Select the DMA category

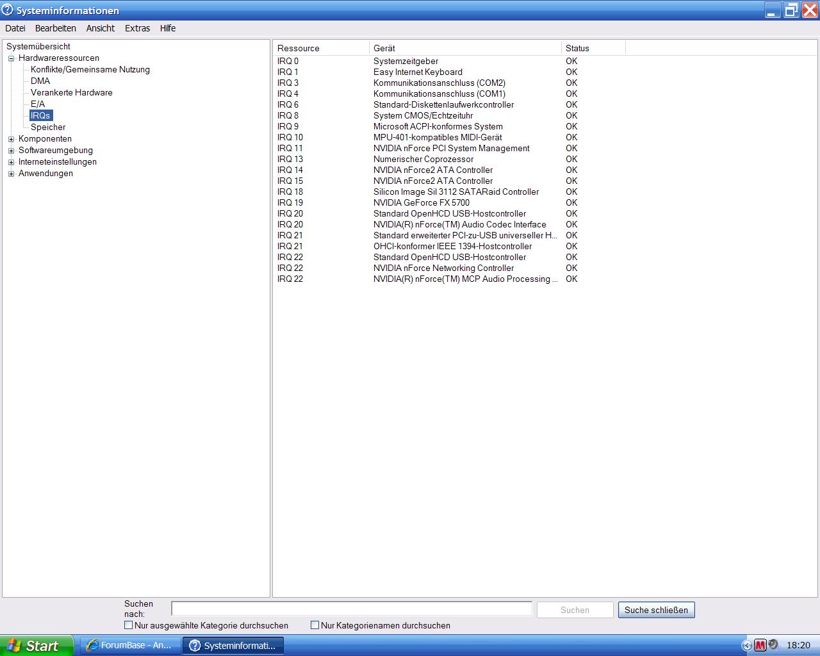point(40,81)
